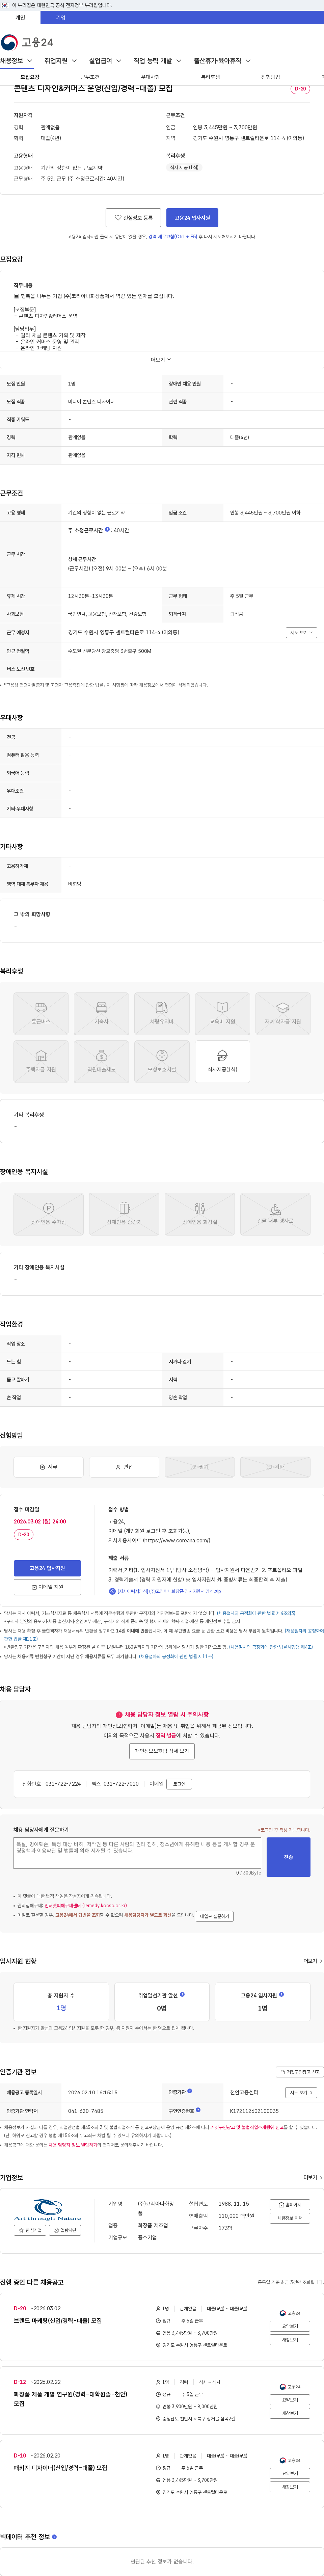Click 고용24 입사지원 under 접수 마감일
Image resolution: width=324 pixels, height=2576 pixels.
47,1568
